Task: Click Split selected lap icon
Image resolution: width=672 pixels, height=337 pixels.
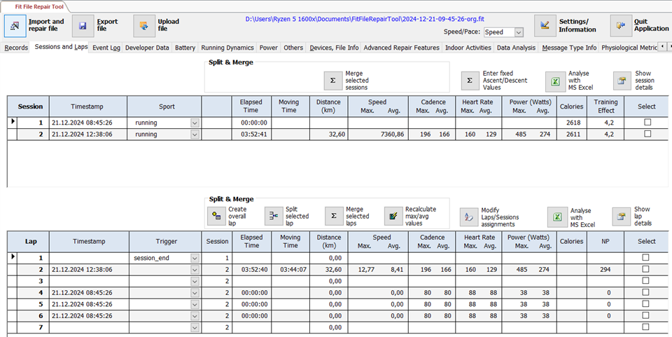Action: click(x=274, y=217)
